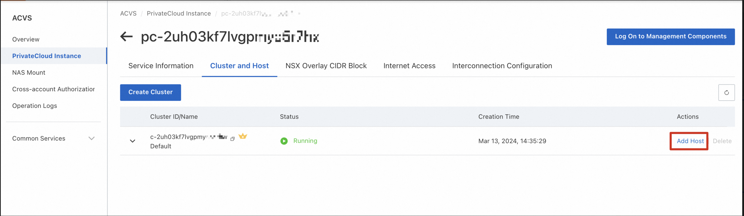Go to Interconnection Configuration tab
The width and height of the screenshot is (744, 216).
tap(502, 66)
